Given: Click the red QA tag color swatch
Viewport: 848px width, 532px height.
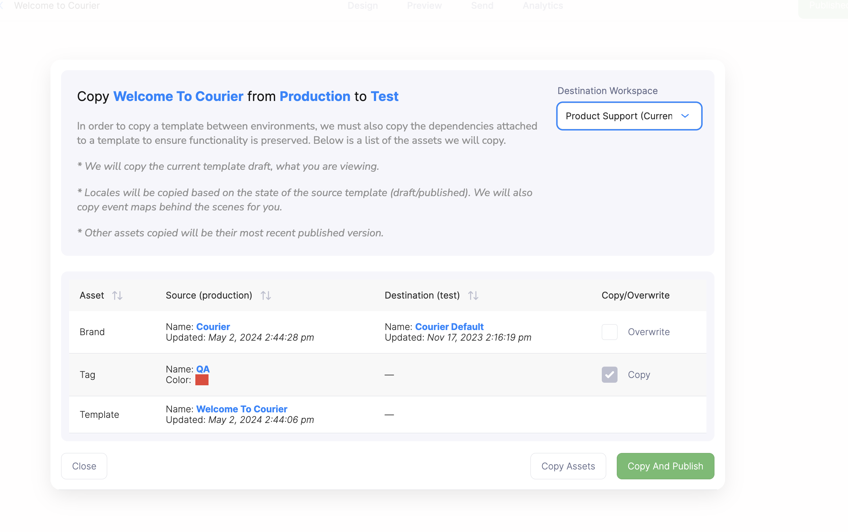Looking at the screenshot, I should click(201, 380).
